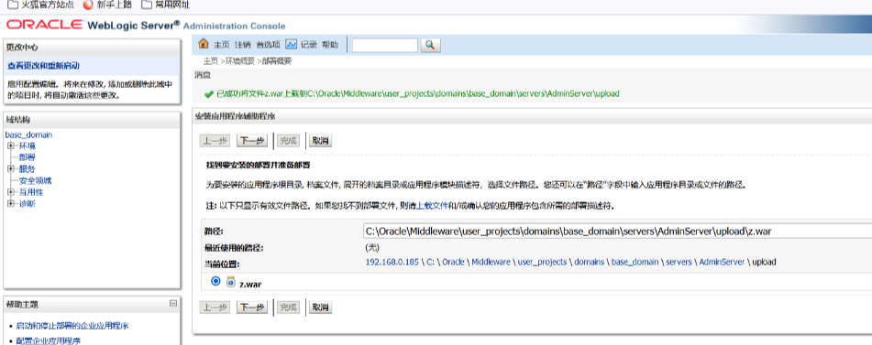Click the 更改中心 panel header
This screenshot has height=345, width=872.
92,48
